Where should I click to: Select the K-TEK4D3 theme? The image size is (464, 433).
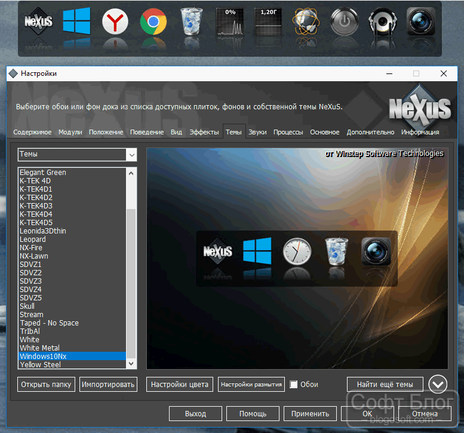(72, 205)
